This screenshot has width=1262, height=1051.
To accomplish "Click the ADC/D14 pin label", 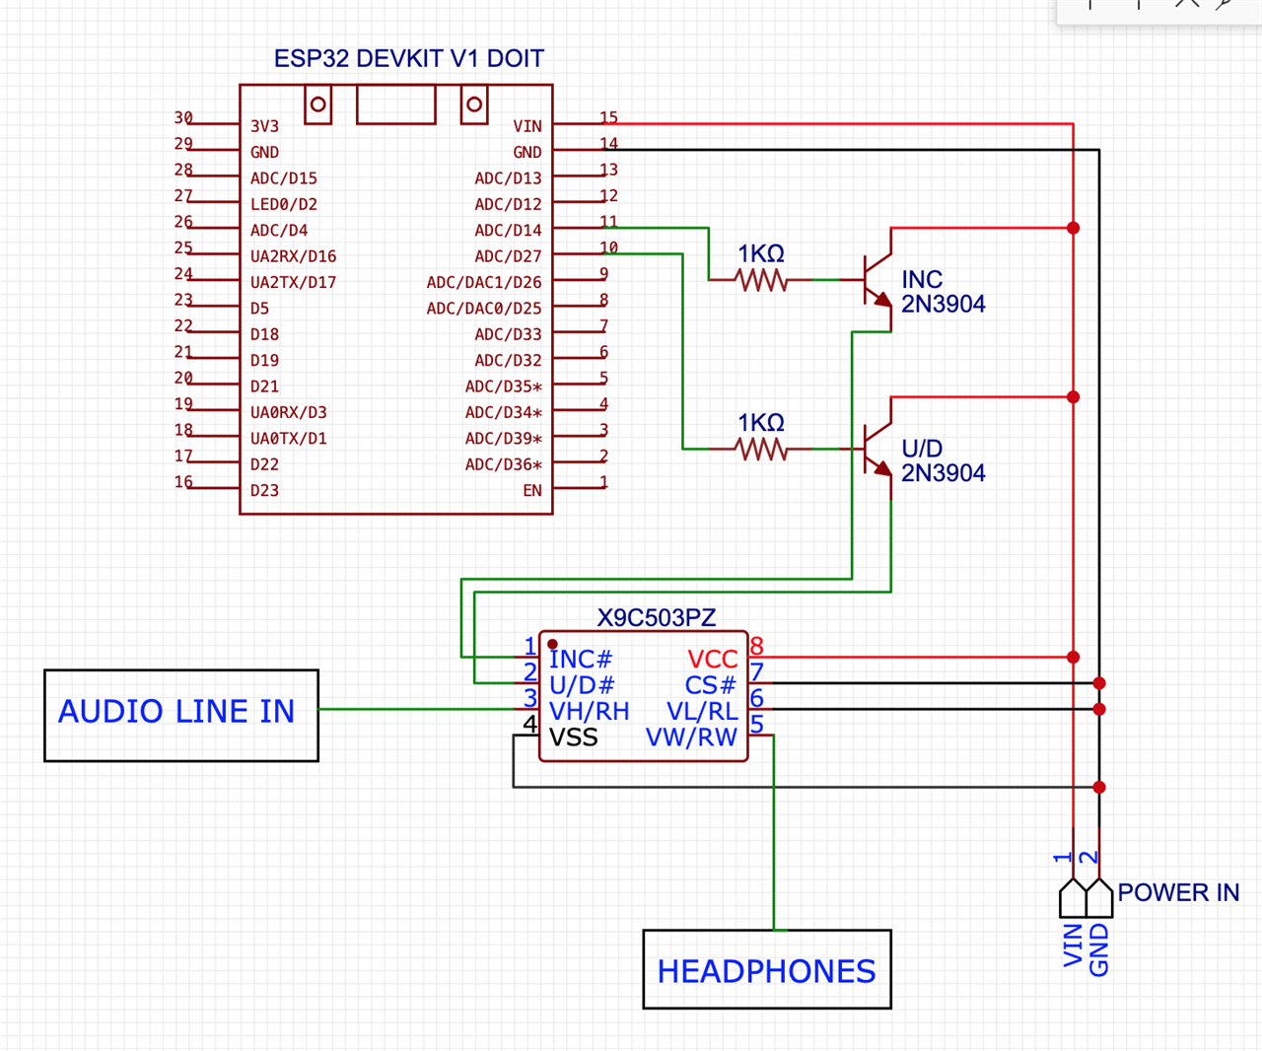I will coord(508,230).
